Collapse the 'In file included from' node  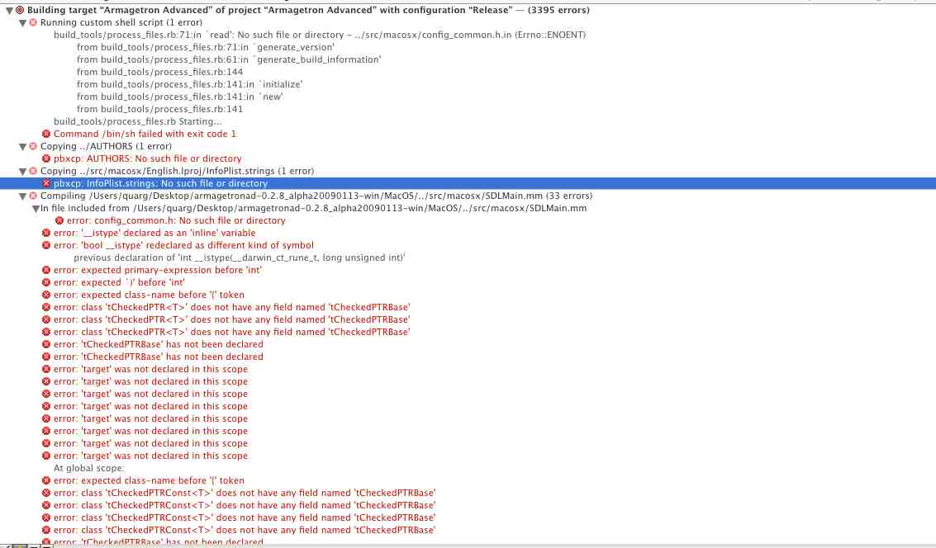pyautogui.click(x=35, y=208)
